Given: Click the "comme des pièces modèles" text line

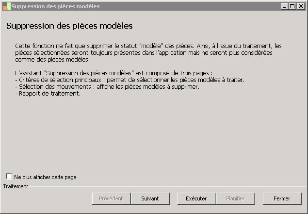Looking at the screenshot, I should 52,60.
